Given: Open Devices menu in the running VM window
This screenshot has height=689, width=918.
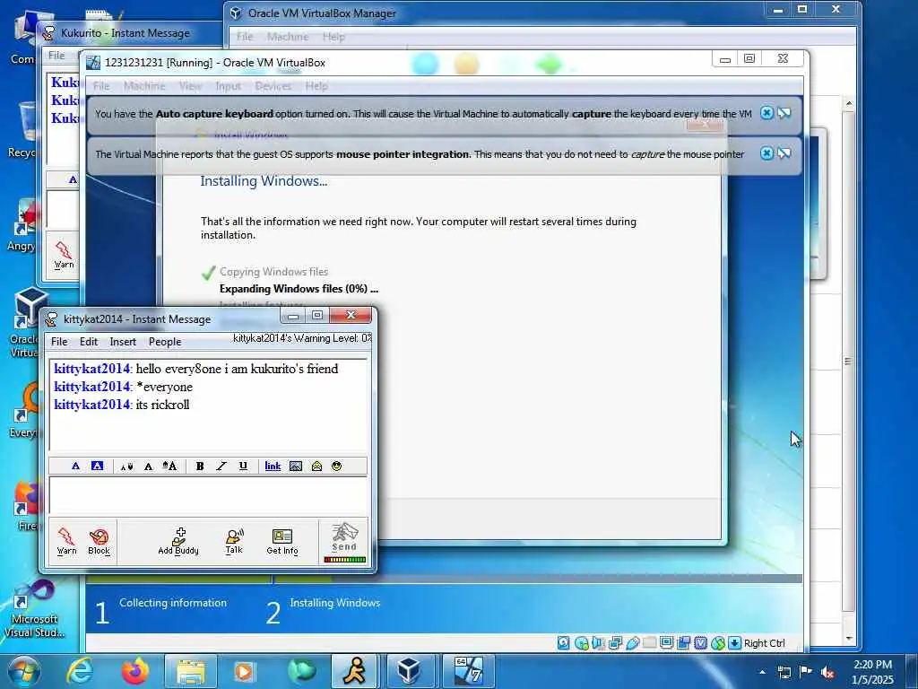Looking at the screenshot, I should point(273,86).
